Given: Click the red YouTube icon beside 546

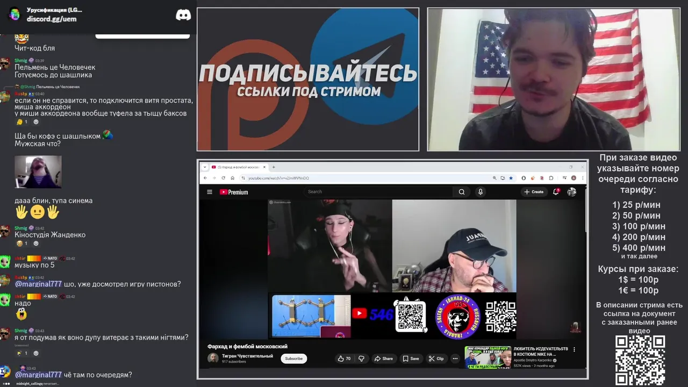Looking at the screenshot, I should coord(359,313).
